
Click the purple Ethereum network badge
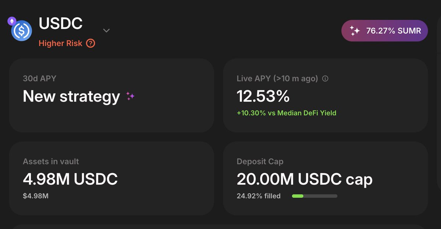pyautogui.click(x=12, y=21)
